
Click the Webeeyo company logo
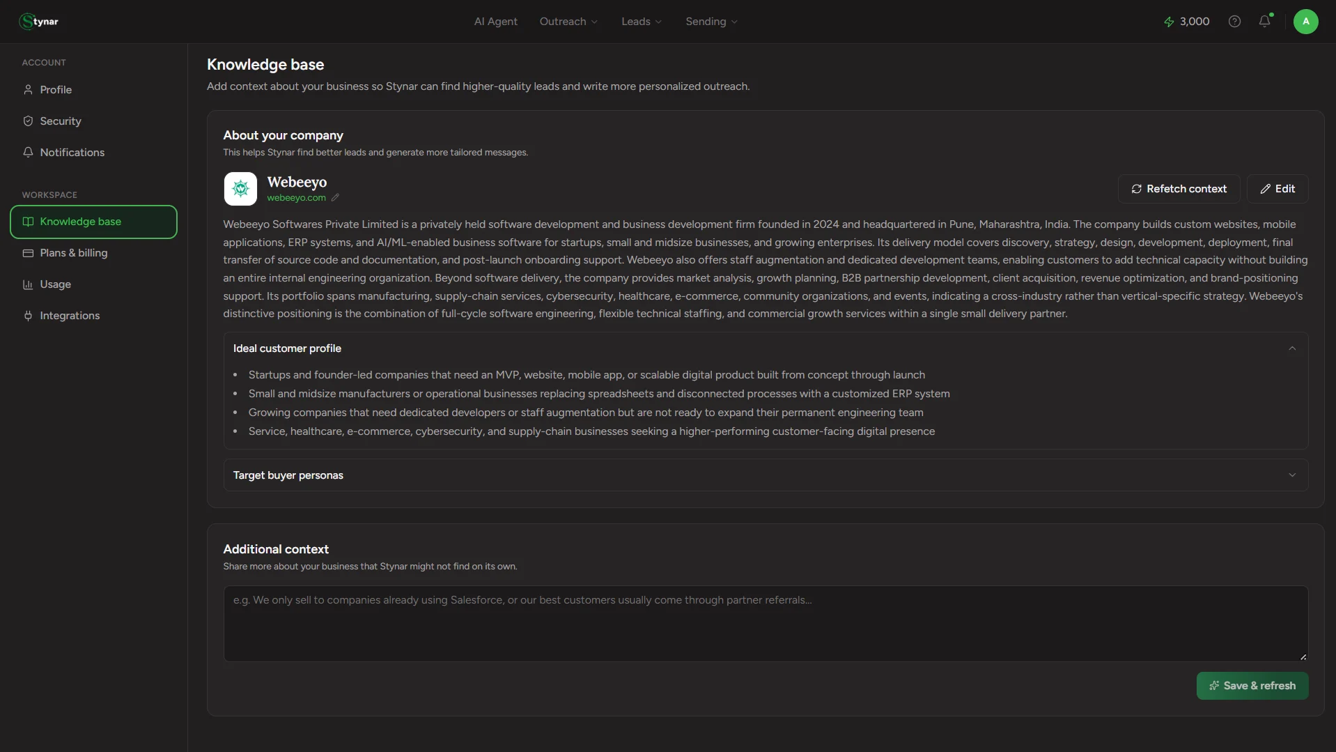coord(240,189)
